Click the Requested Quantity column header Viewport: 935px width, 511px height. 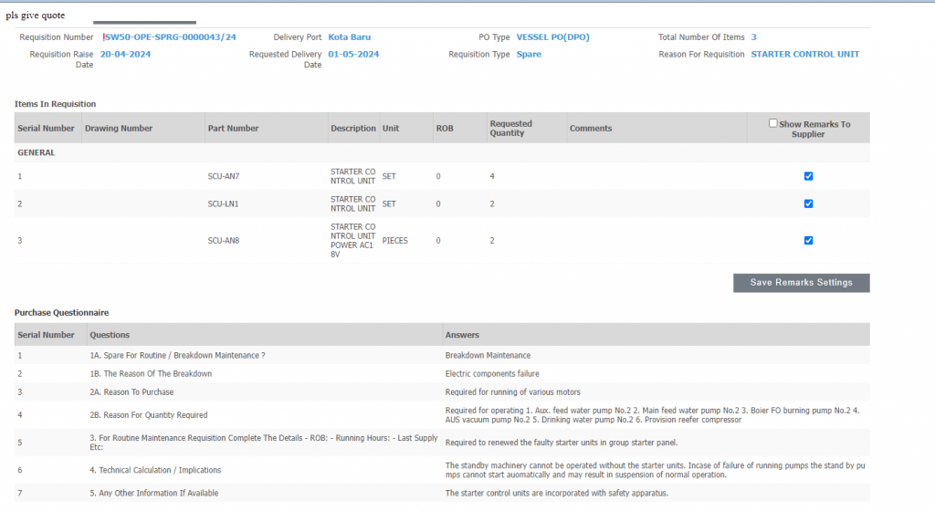coord(510,128)
